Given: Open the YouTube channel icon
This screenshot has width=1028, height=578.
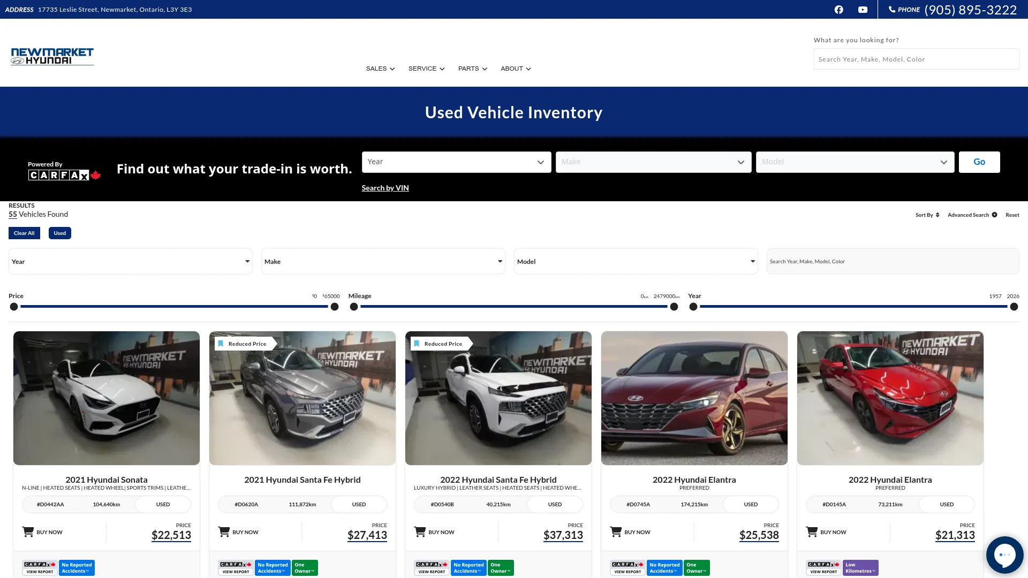Looking at the screenshot, I should 863,10.
